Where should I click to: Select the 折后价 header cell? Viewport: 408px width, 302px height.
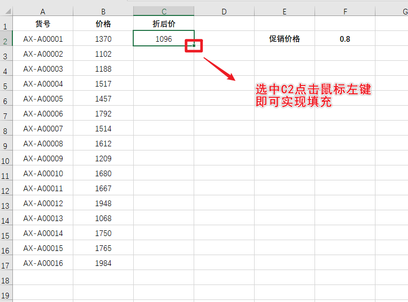coord(164,23)
